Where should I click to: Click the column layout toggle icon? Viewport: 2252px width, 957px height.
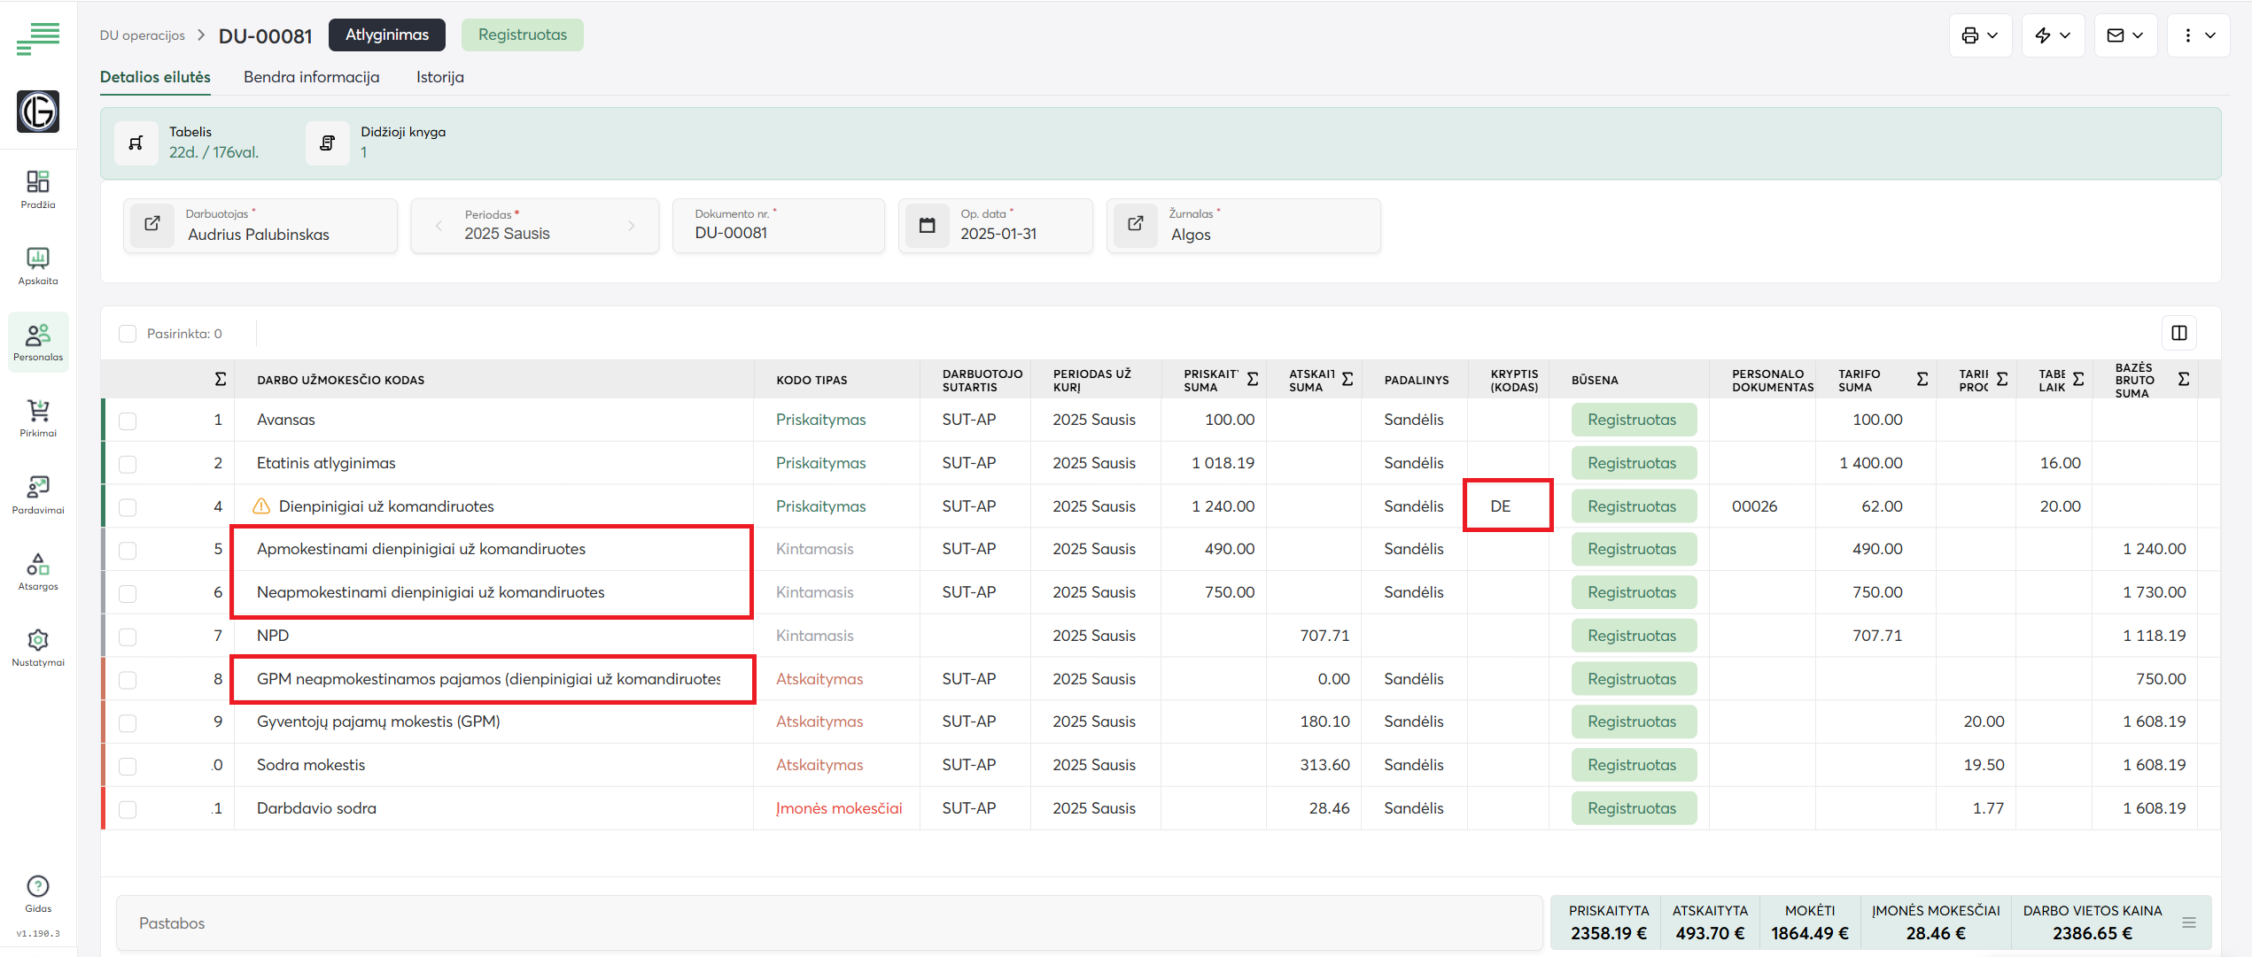(x=2178, y=333)
